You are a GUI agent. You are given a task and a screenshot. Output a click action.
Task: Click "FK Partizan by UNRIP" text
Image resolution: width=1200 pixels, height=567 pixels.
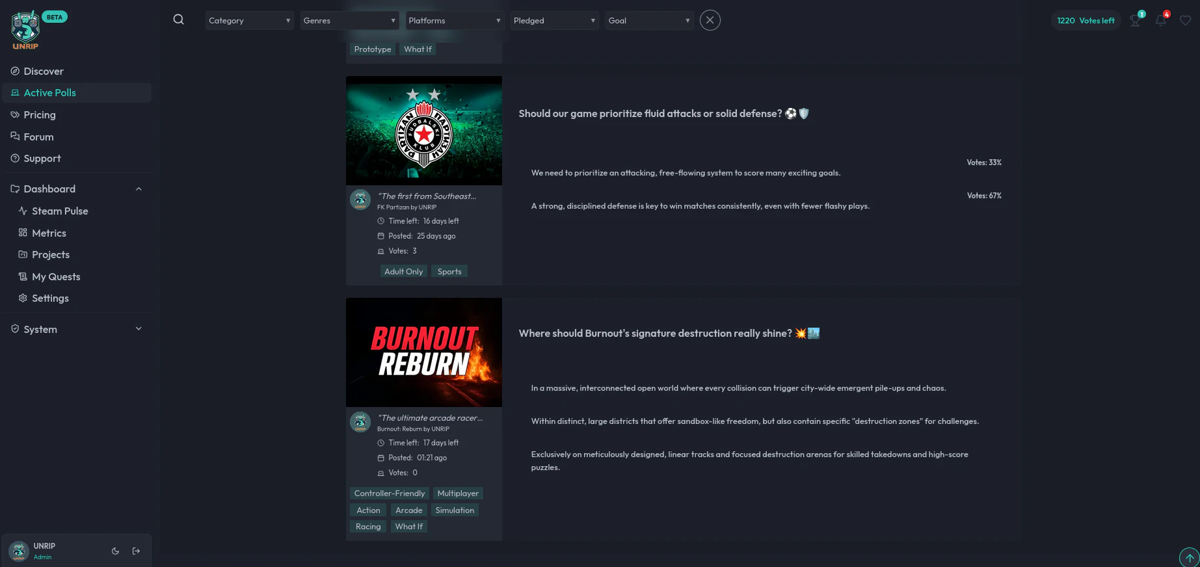pyautogui.click(x=407, y=207)
